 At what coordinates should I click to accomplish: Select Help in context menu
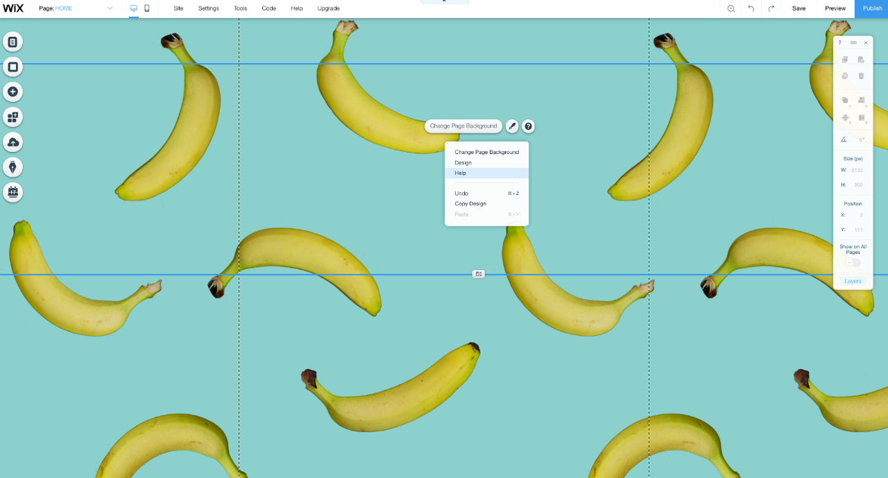pos(486,173)
